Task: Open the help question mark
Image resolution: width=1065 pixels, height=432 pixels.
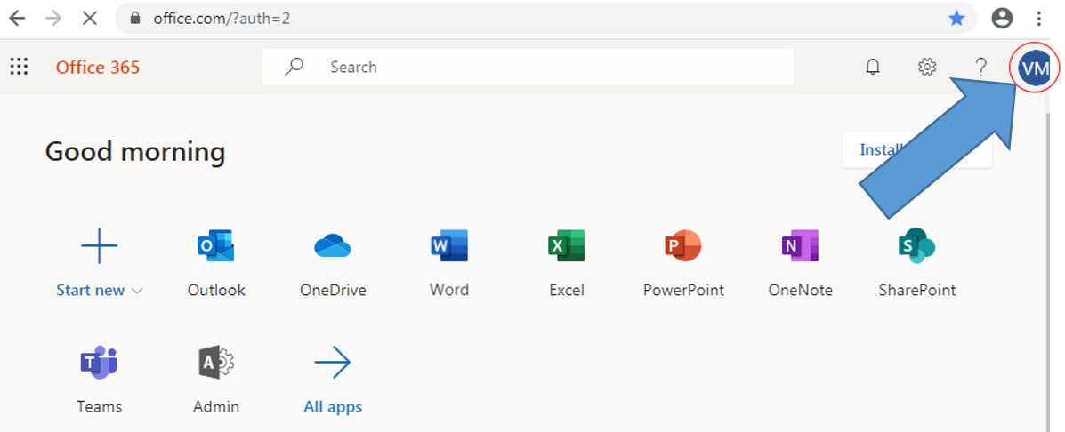Action: (980, 68)
